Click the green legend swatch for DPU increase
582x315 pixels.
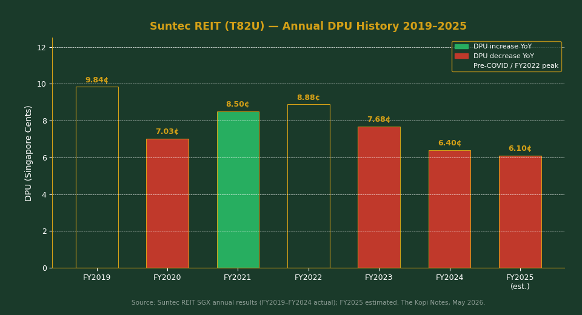461,47
